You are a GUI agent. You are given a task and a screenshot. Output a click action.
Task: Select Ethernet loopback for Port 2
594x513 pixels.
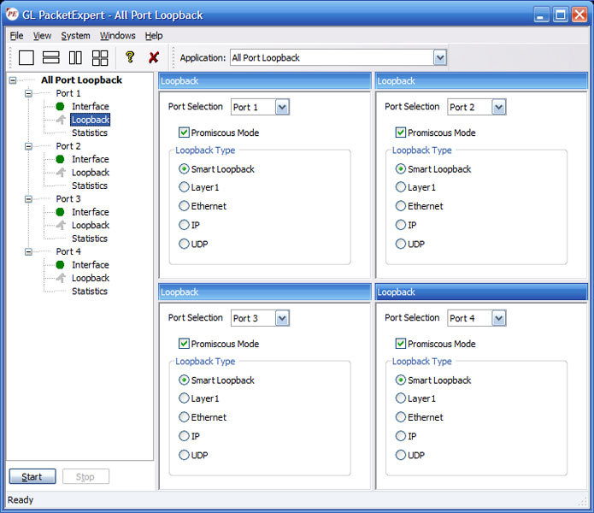tap(401, 206)
